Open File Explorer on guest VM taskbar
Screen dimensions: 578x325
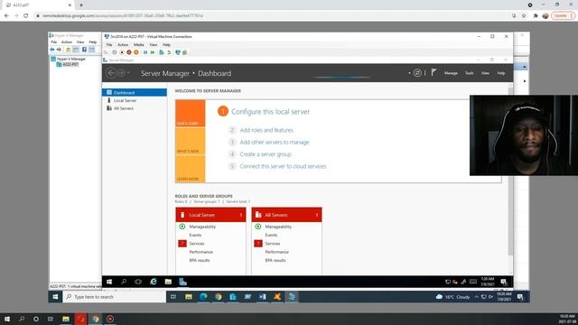[x=168, y=282]
